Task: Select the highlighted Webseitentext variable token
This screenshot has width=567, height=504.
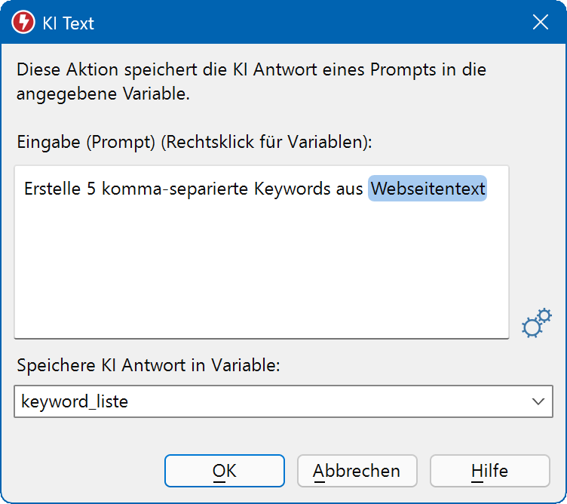Action: [428, 189]
